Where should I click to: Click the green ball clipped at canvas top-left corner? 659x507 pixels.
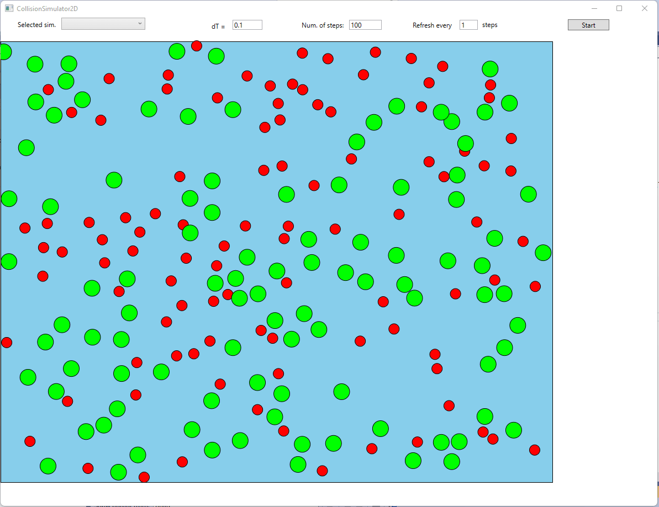5,52
